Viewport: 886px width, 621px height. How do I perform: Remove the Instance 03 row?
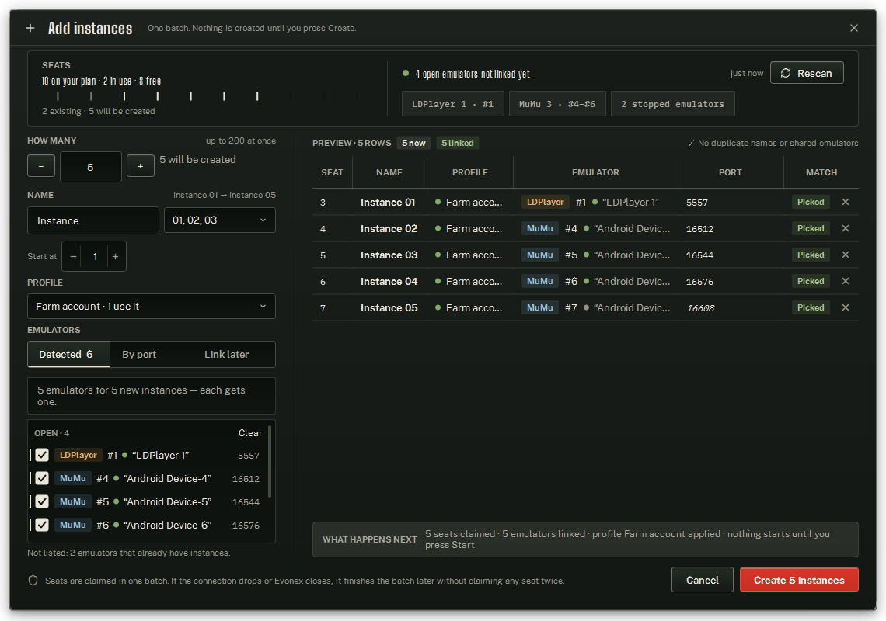pyautogui.click(x=846, y=255)
